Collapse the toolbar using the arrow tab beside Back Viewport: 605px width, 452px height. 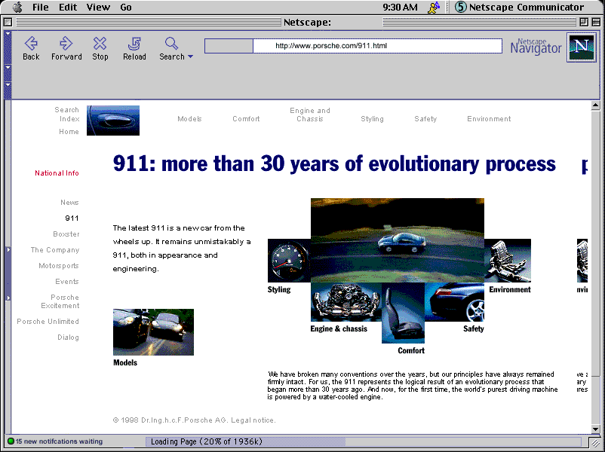[8, 47]
